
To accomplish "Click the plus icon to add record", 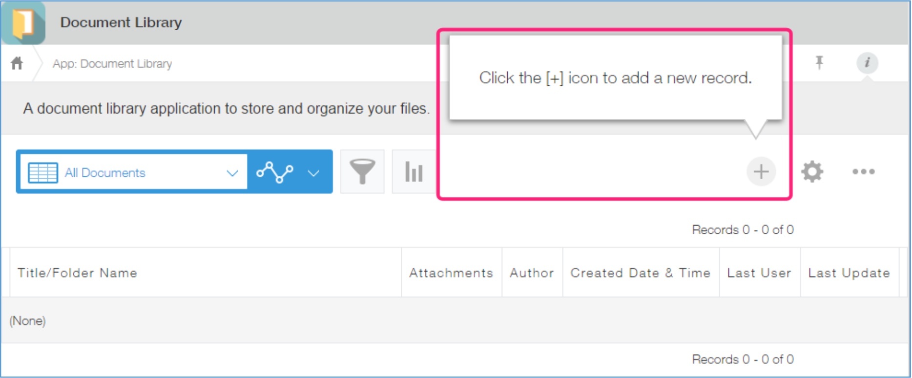I will [x=761, y=171].
